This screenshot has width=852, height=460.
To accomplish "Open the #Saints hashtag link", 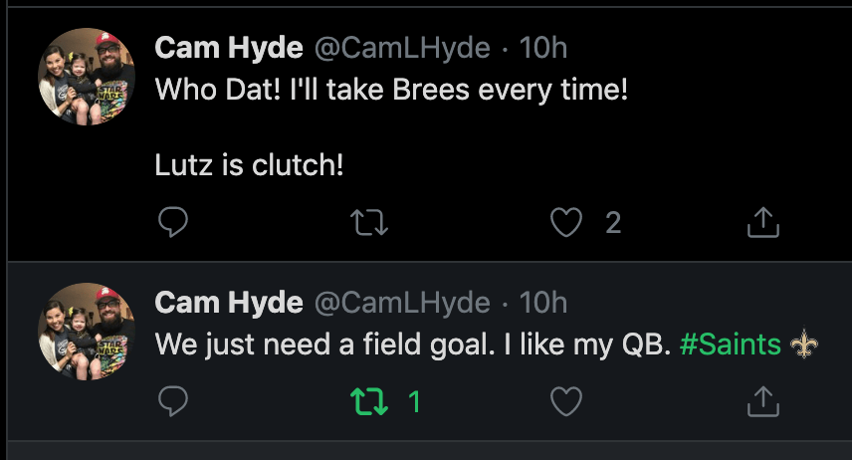I will 731,345.
